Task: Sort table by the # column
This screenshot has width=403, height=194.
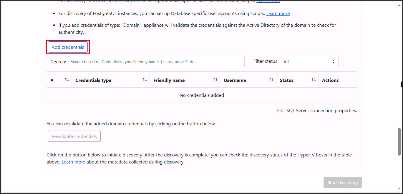Action: (67, 80)
